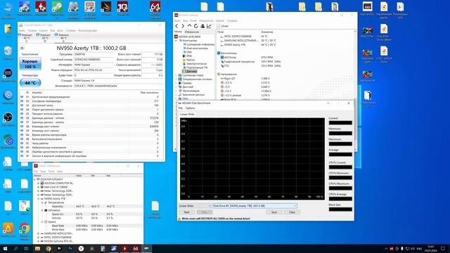Click Save button in Disk Benchmark
The image size is (450, 253).
274,212
